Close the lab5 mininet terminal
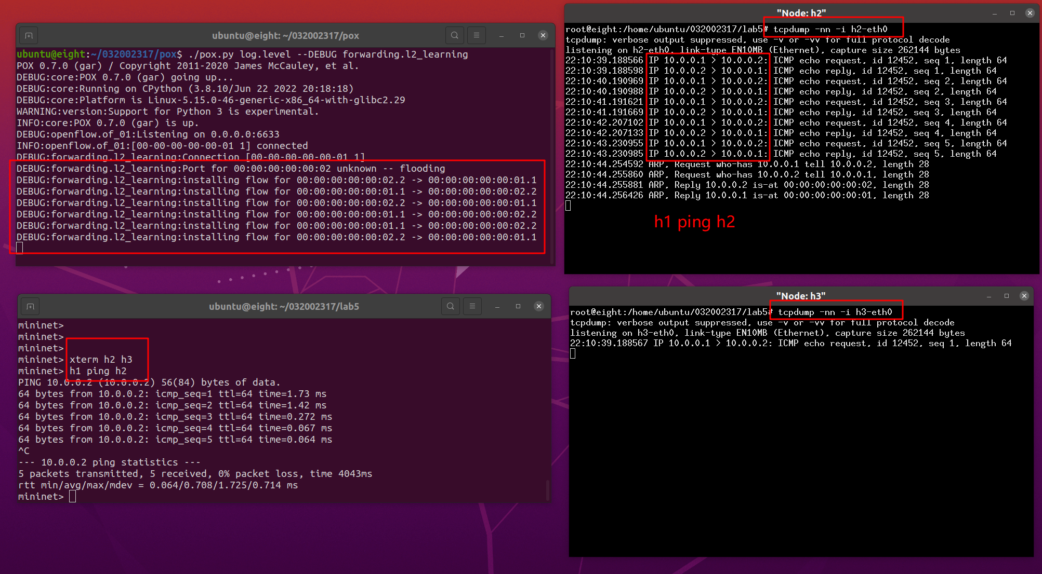Viewport: 1042px width, 574px height. coord(538,306)
